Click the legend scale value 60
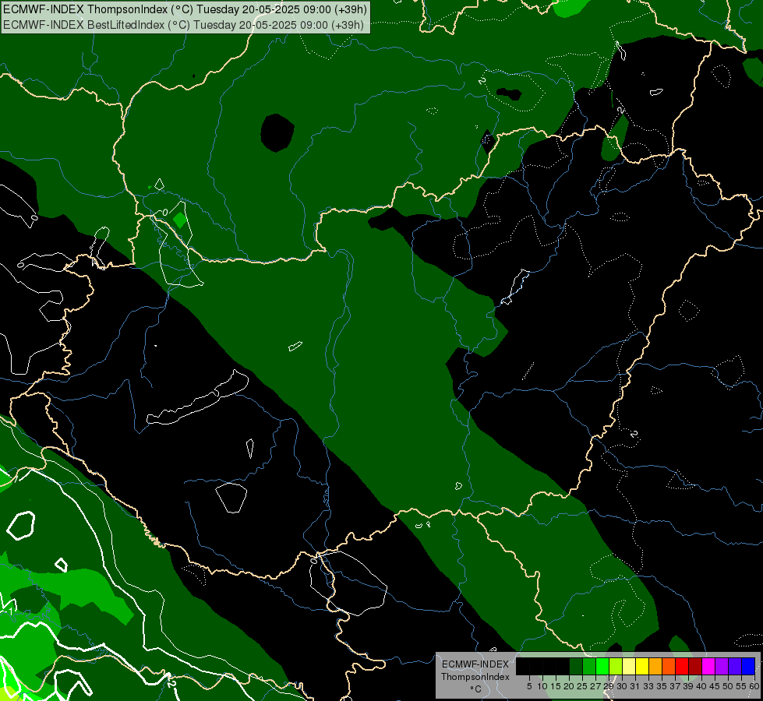763x701 pixels. pos(754,686)
